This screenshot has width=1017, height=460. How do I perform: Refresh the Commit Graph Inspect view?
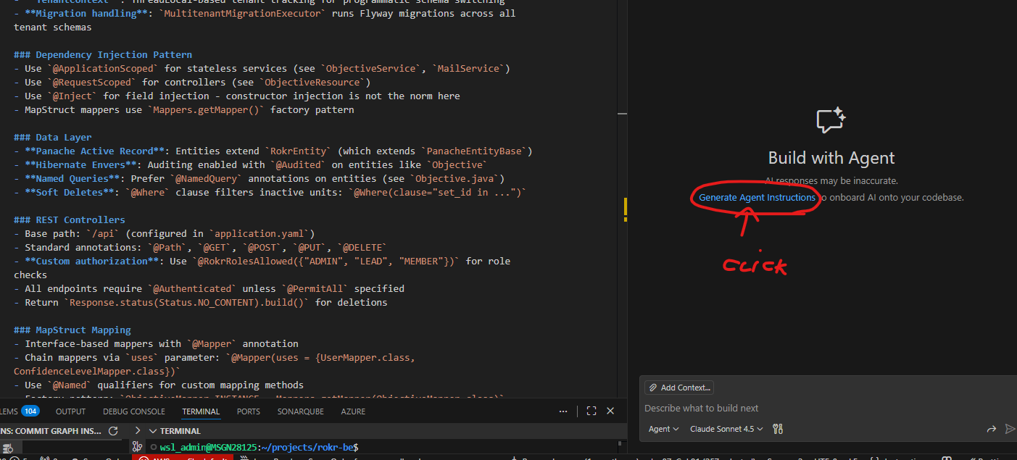pyautogui.click(x=113, y=431)
